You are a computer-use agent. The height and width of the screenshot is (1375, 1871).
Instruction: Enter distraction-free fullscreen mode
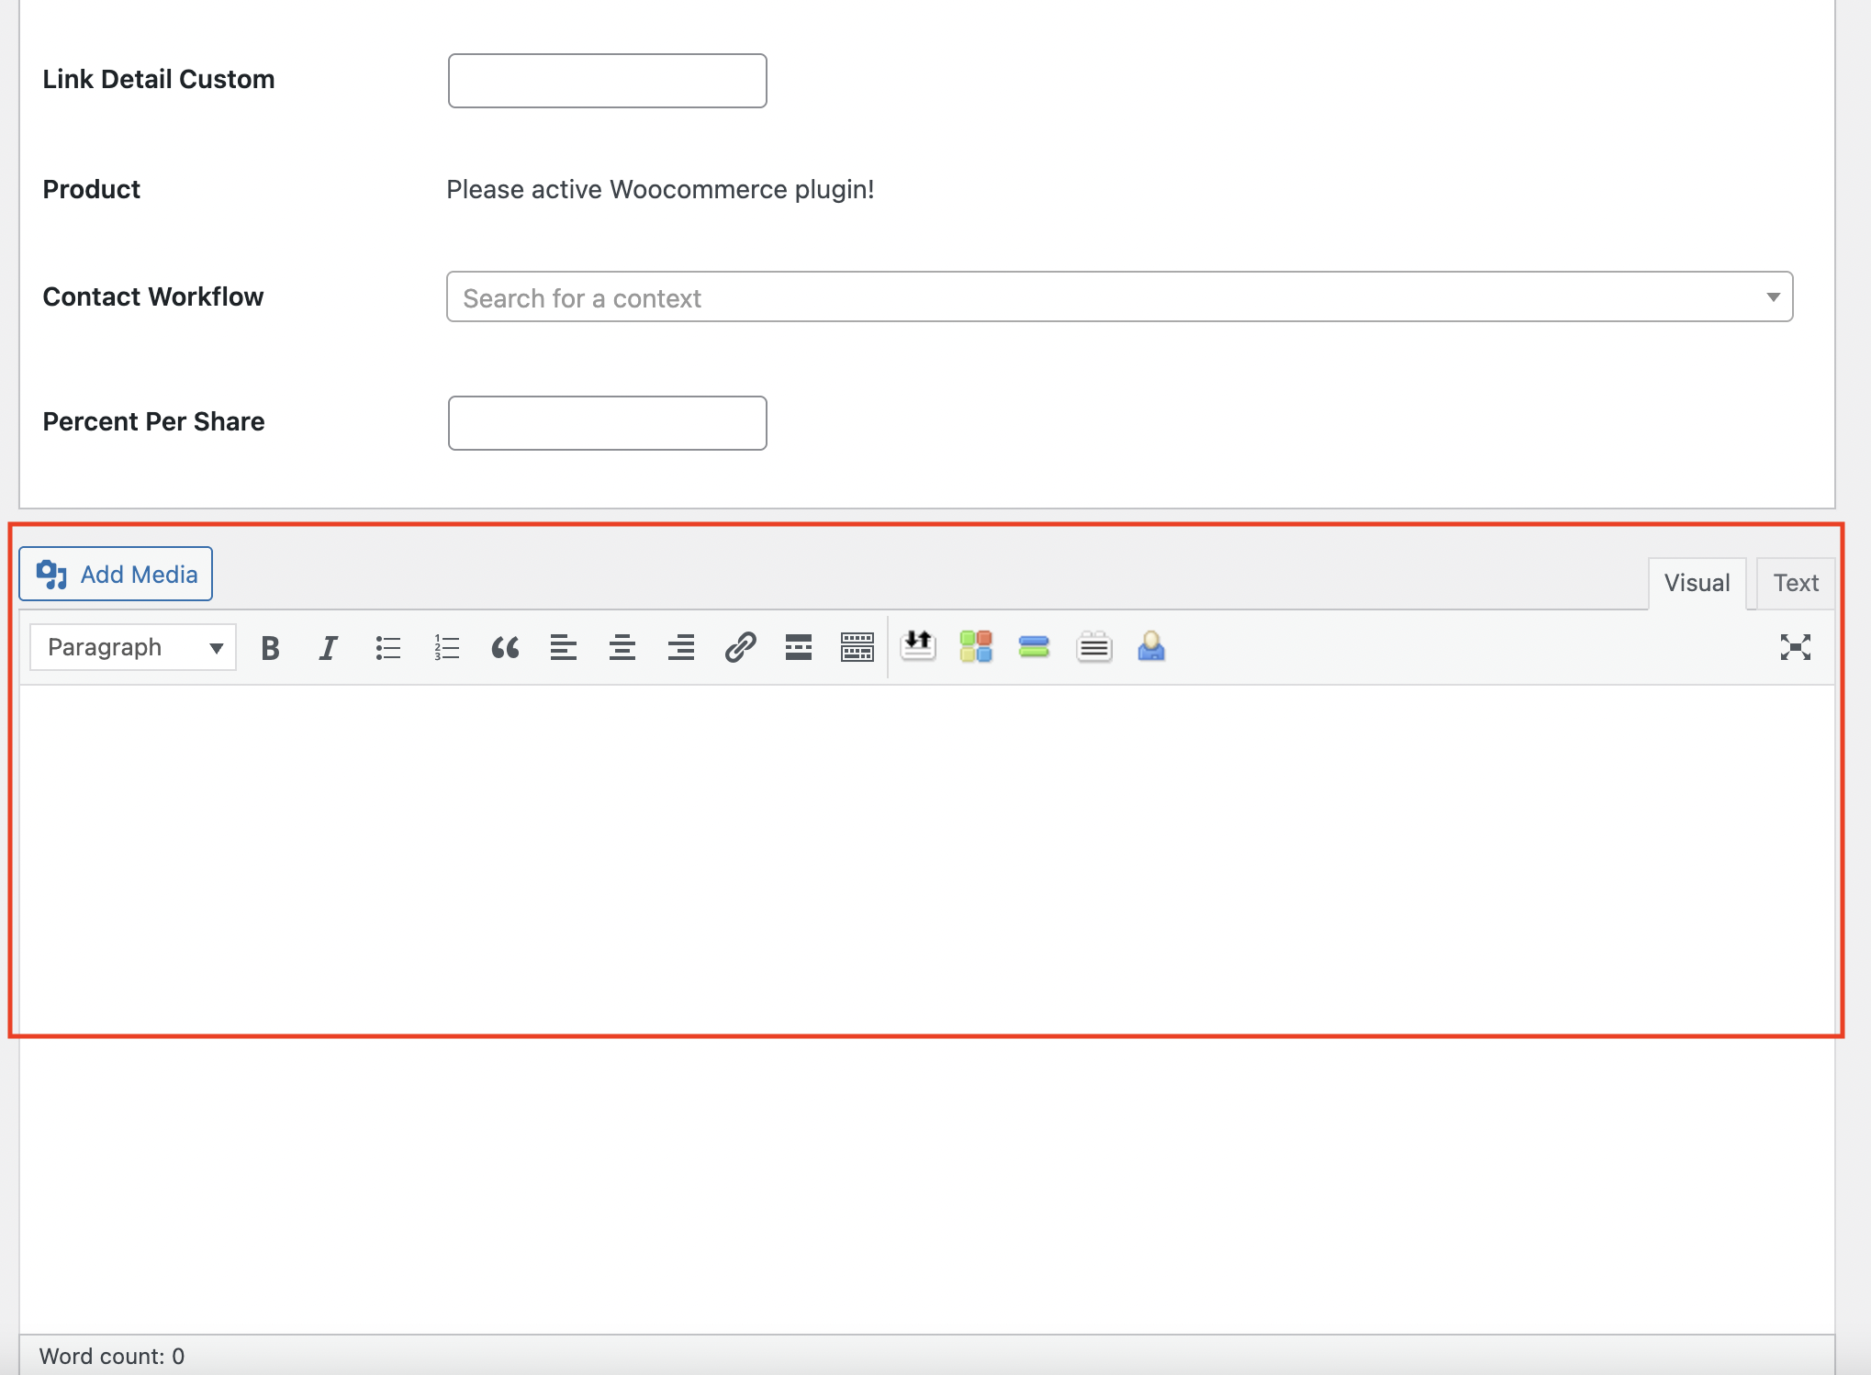coord(1795,648)
